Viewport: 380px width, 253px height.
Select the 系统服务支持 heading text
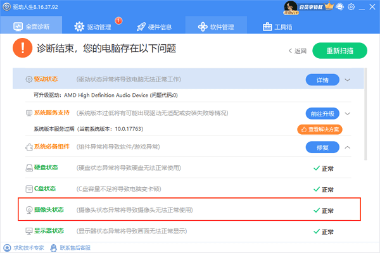coord(52,113)
